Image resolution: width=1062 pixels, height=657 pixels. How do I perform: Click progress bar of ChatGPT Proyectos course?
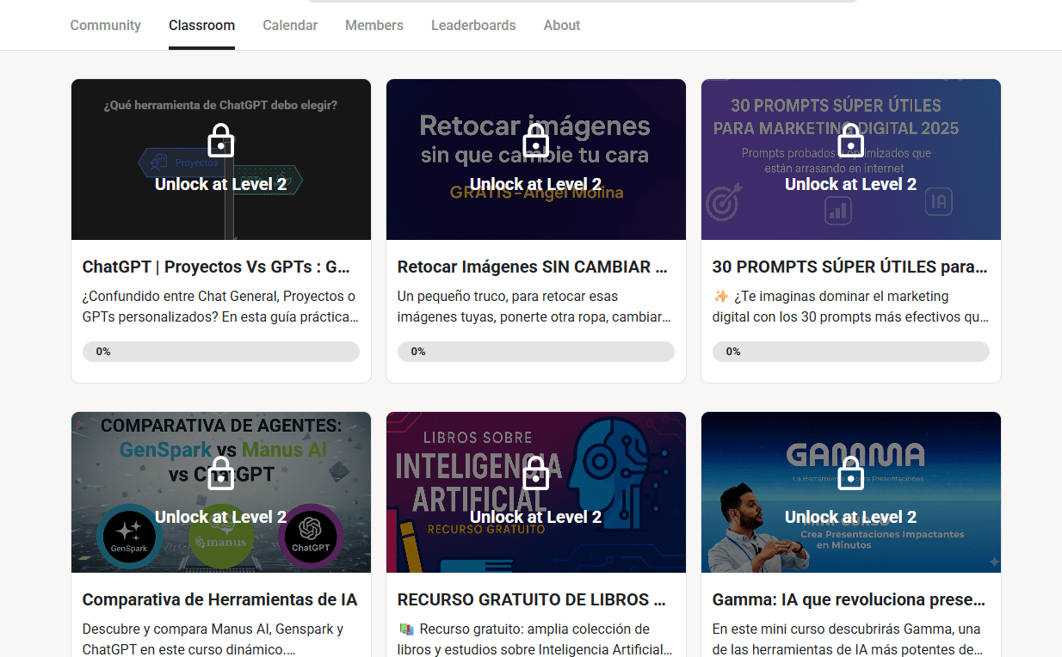[x=221, y=352]
